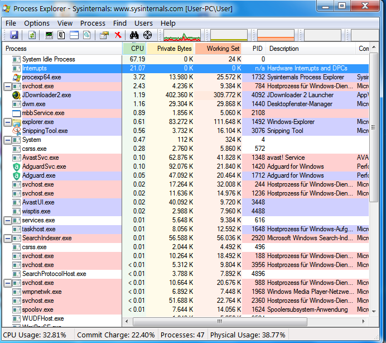The image size is (386, 343).
Task: Sort by Description column header
Action: [311, 49]
